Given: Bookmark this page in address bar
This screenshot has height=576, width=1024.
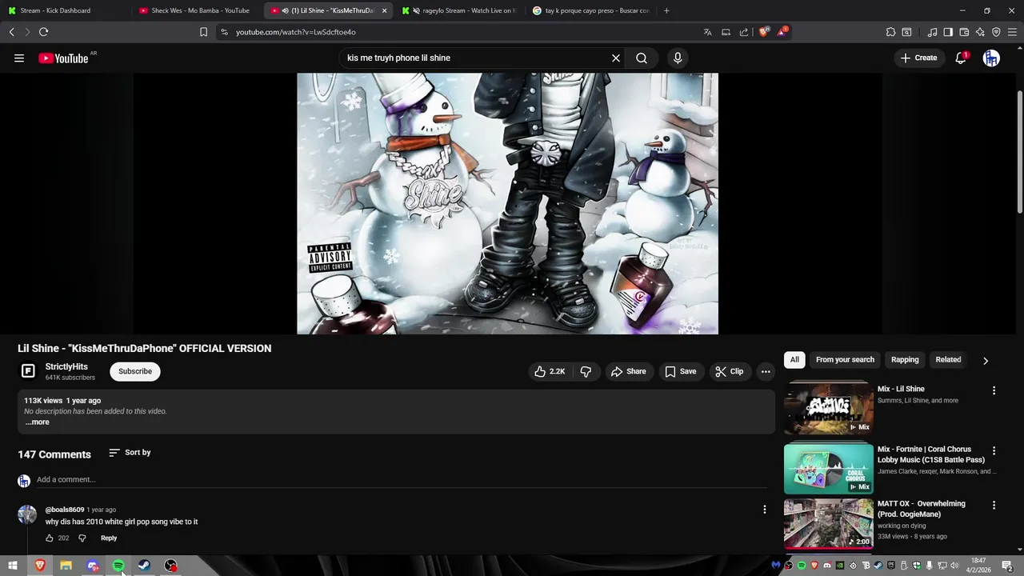Looking at the screenshot, I should click(203, 32).
